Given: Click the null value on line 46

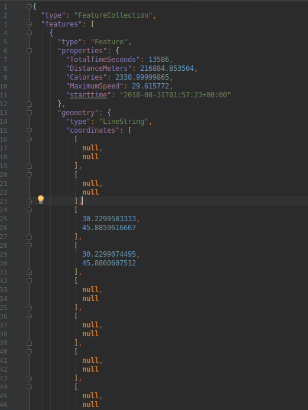Looking at the screenshot, I should point(90,405).
